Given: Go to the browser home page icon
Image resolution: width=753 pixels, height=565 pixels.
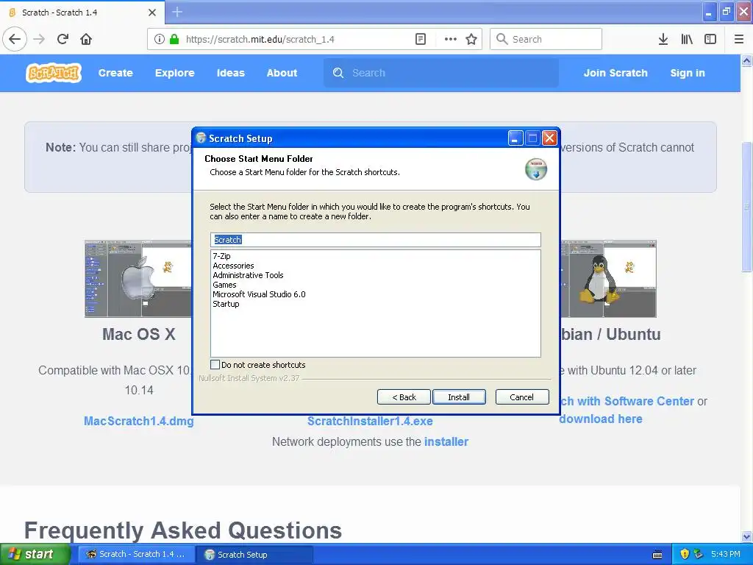Looking at the screenshot, I should click(x=86, y=39).
